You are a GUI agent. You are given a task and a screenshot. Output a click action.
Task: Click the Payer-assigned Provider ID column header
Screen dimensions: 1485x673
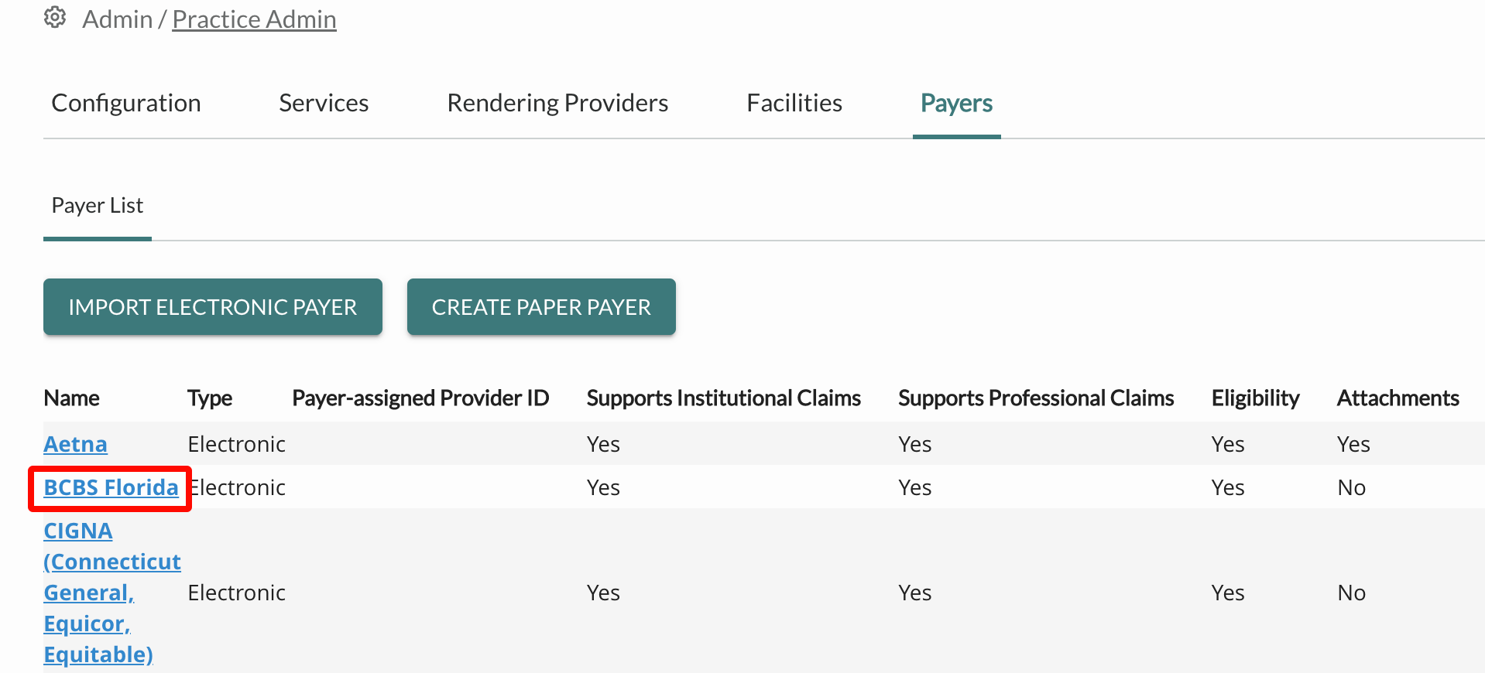point(420,398)
